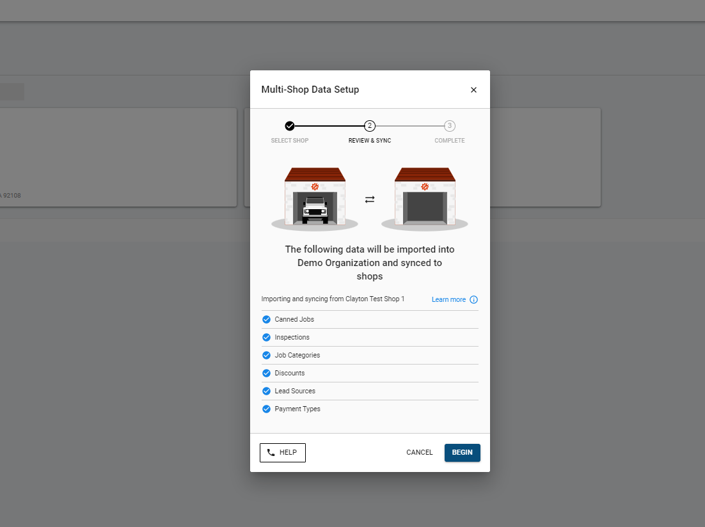
Task: Click the Help button with phone icon
Action: [x=282, y=453]
